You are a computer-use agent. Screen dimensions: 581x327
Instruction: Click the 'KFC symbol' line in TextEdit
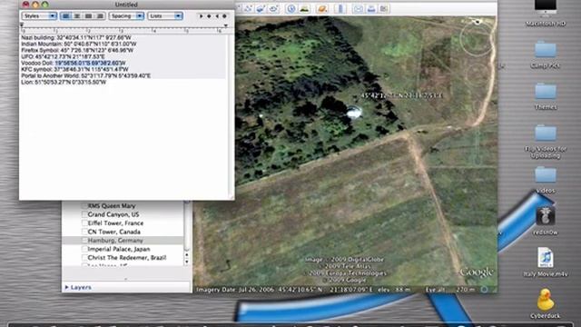click(x=74, y=69)
